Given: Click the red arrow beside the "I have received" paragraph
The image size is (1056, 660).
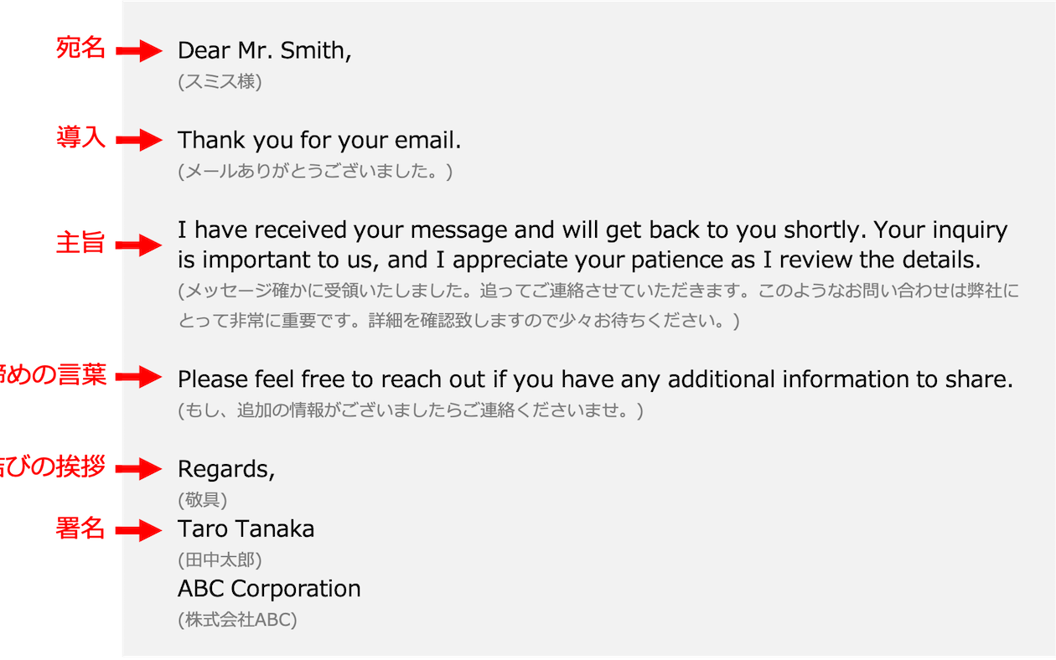Looking at the screenshot, I should [x=109, y=245].
